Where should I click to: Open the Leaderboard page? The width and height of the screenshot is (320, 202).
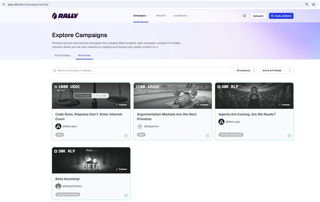[180, 16]
